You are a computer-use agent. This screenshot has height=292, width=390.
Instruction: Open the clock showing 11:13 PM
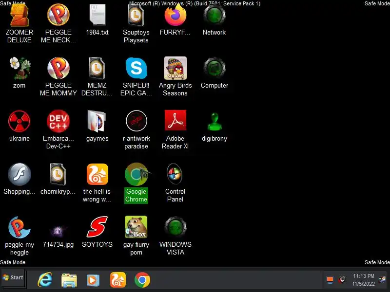[x=364, y=280]
